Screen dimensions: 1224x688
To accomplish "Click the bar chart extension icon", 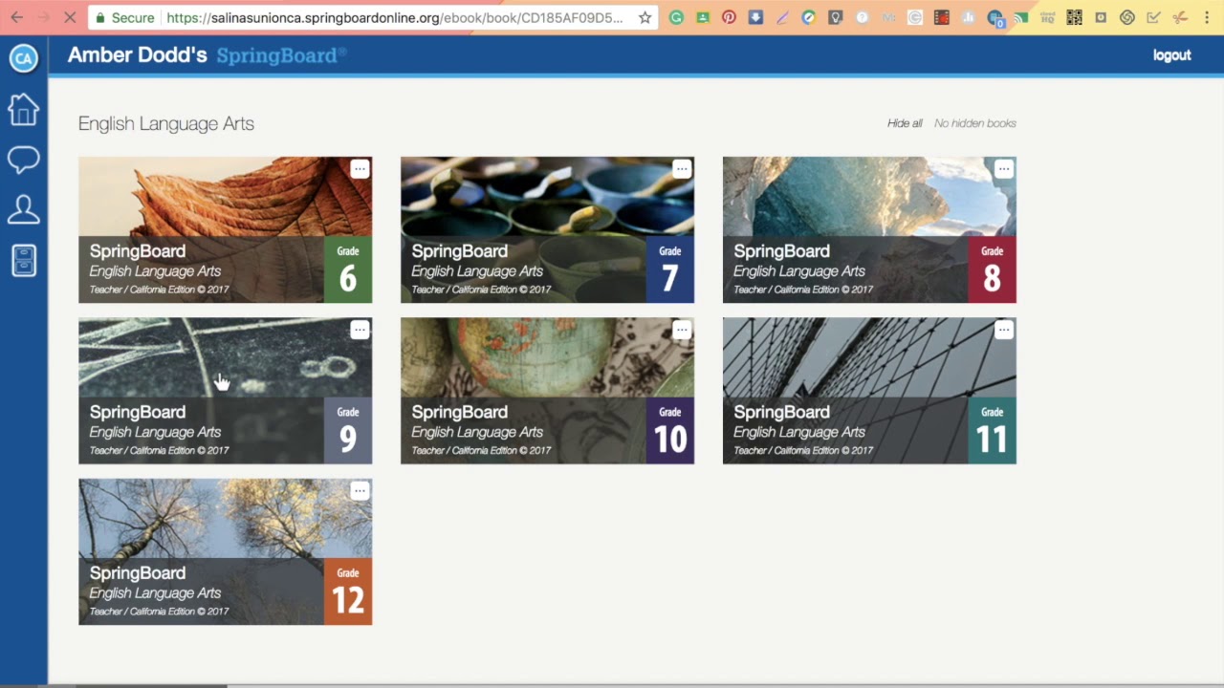I will point(968,17).
